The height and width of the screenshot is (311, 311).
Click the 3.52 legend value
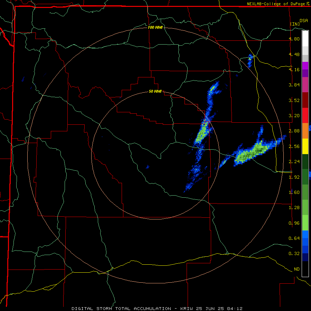pos(294,100)
